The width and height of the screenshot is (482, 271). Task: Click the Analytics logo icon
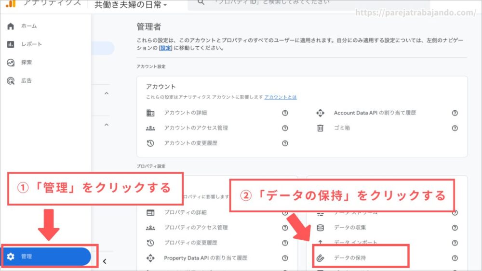tap(11, 4)
